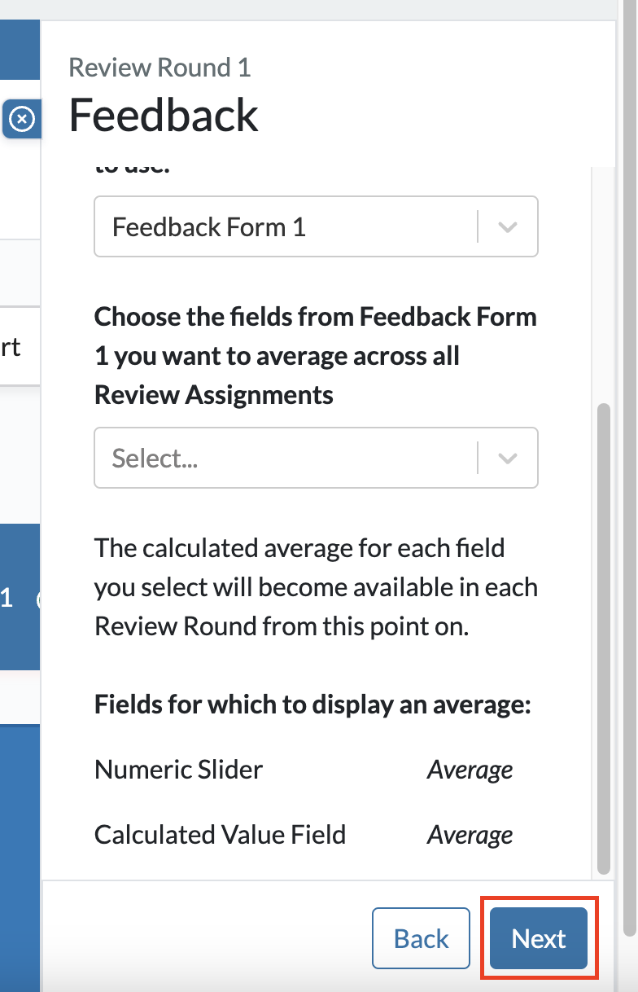Click Average beside Numeric Slider
Viewport: 638px width, 992px height.
coord(470,770)
